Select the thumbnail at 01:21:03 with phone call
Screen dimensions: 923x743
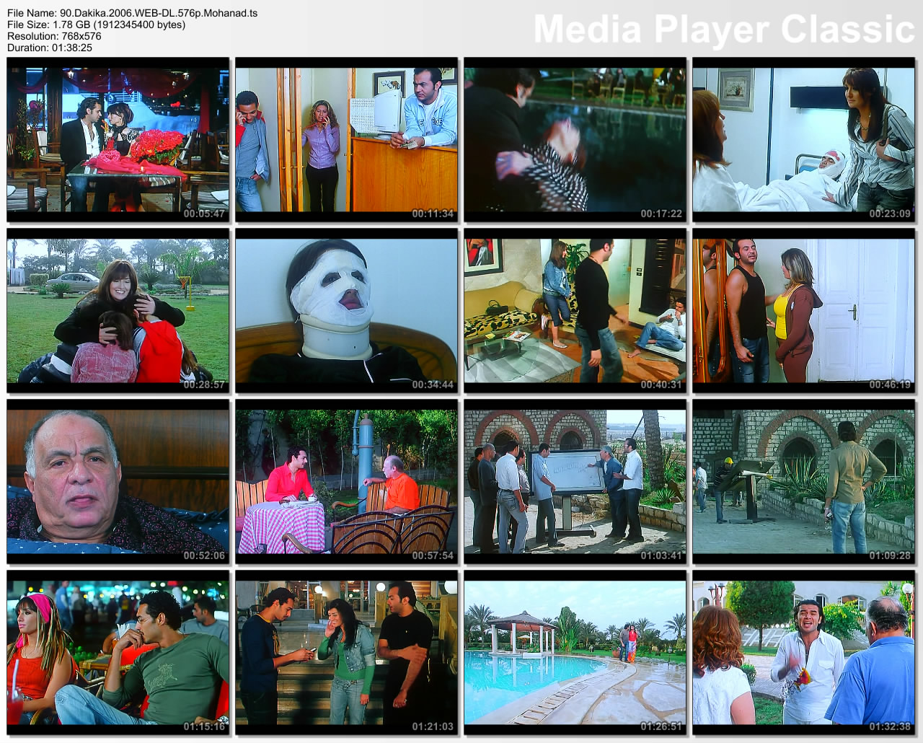point(346,653)
